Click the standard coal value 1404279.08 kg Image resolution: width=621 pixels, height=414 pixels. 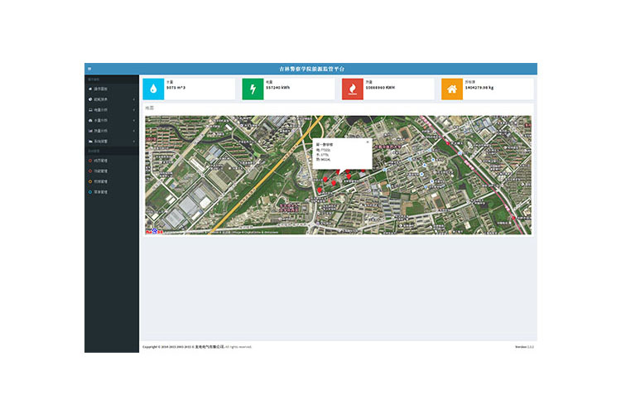(x=479, y=88)
